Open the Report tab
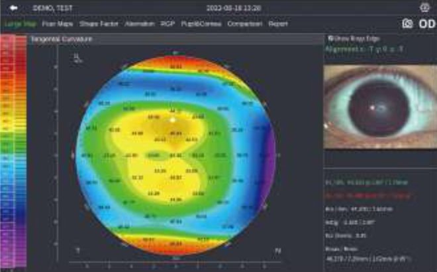 click(277, 24)
